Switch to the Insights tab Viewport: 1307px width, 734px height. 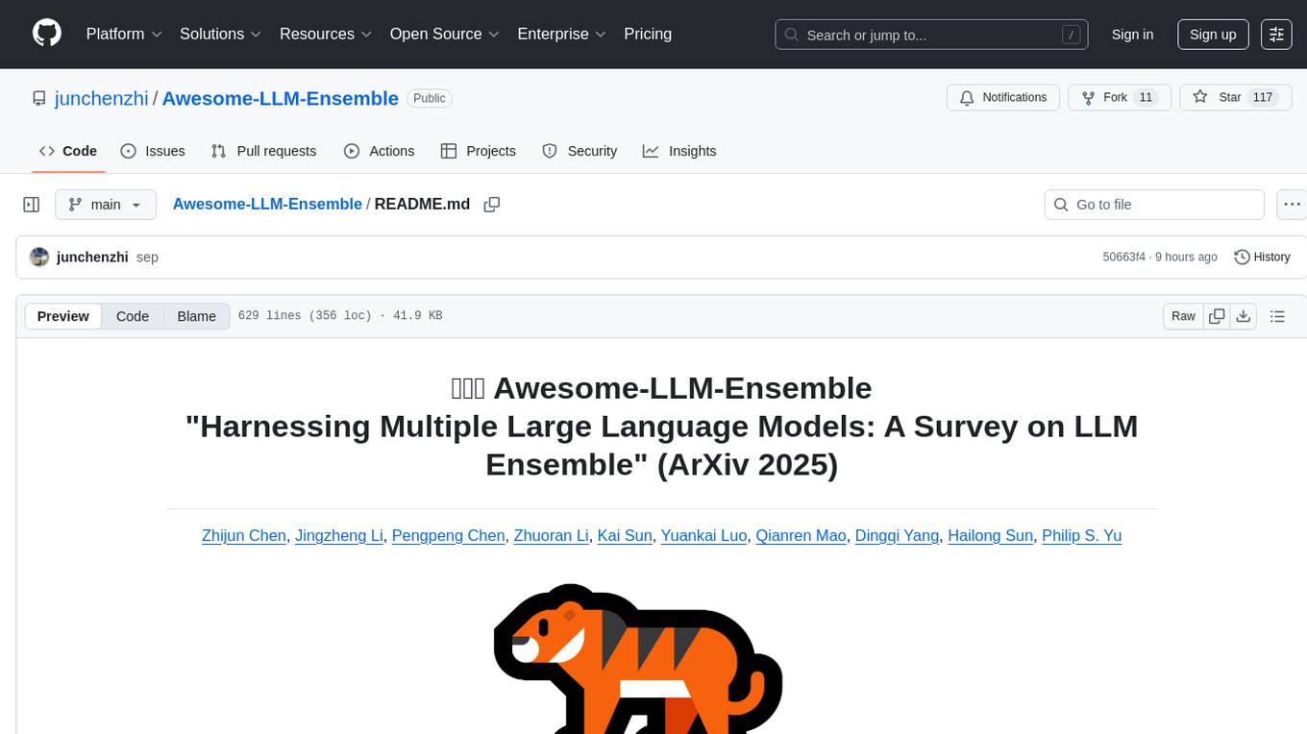(x=679, y=151)
